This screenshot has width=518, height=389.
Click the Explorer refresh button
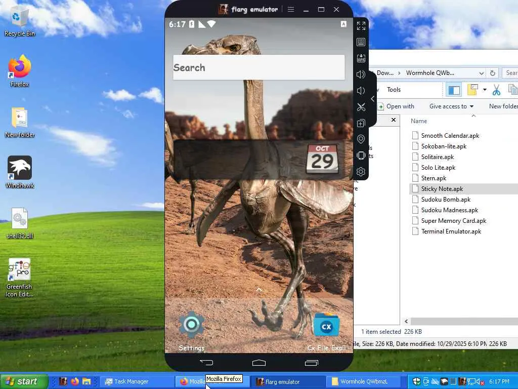[493, 73]
